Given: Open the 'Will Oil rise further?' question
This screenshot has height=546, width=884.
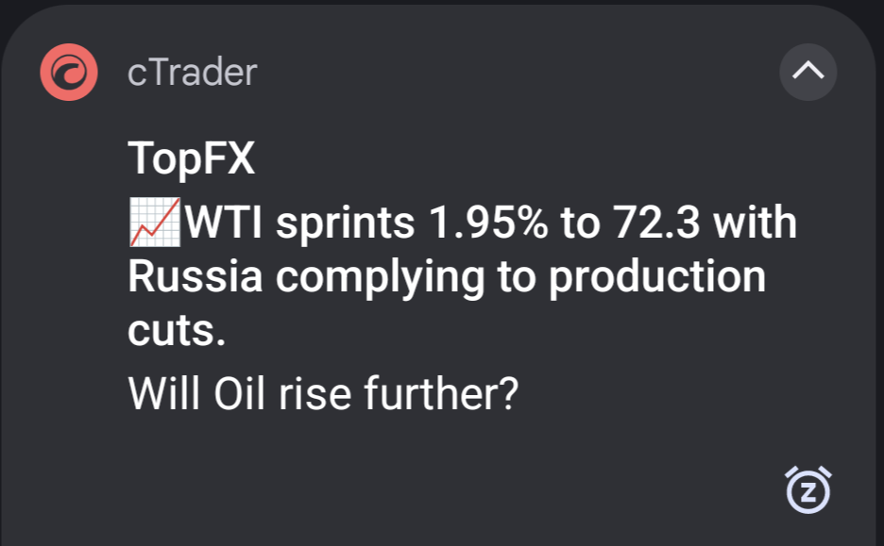Looking at the screenshot, I should [x=323, y=393].
